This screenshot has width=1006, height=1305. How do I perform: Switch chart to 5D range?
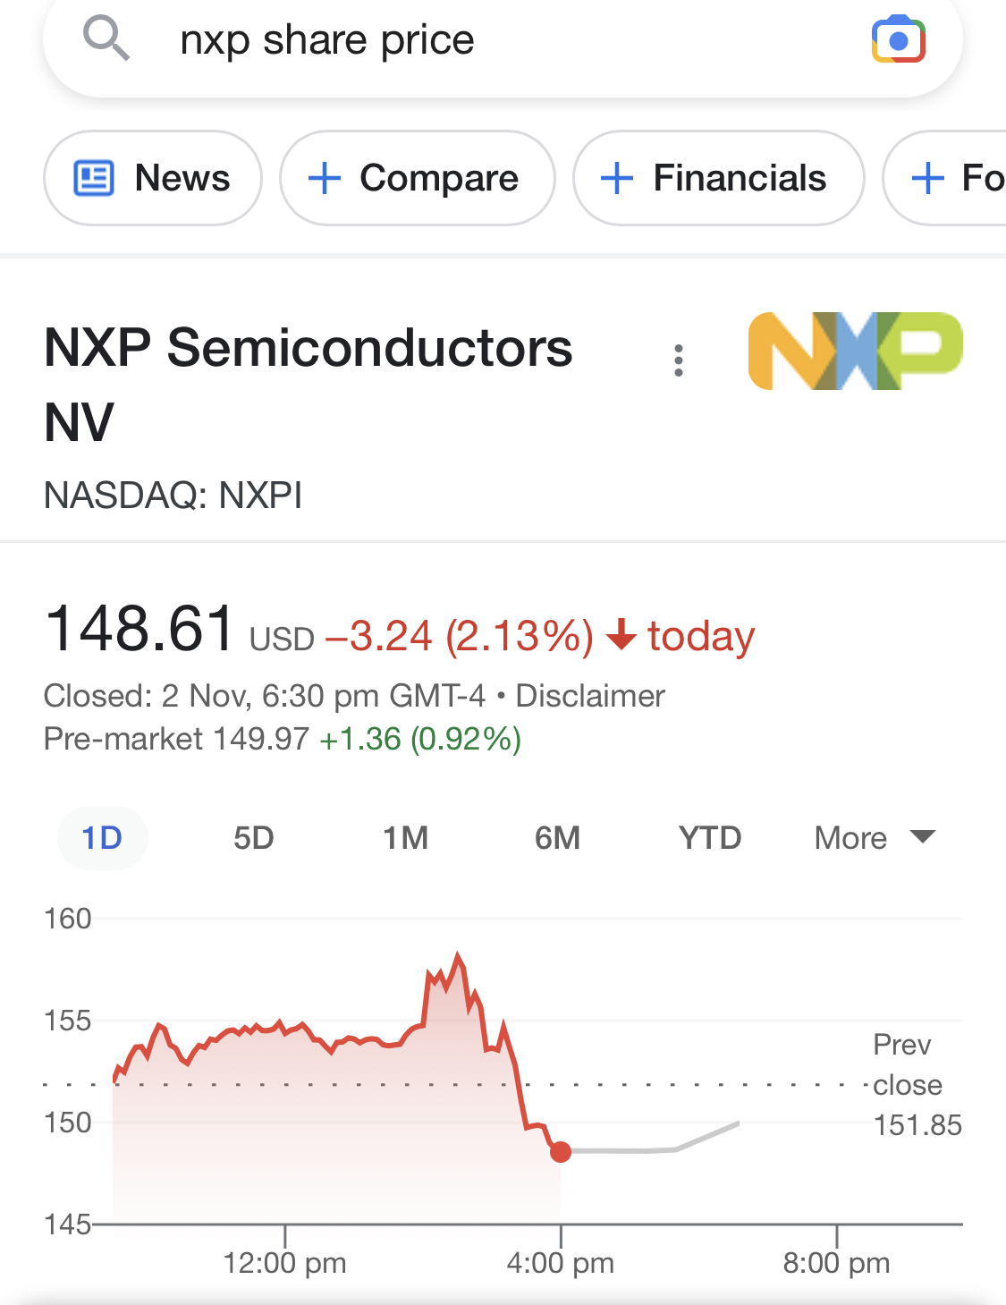(x=254, y=838)
